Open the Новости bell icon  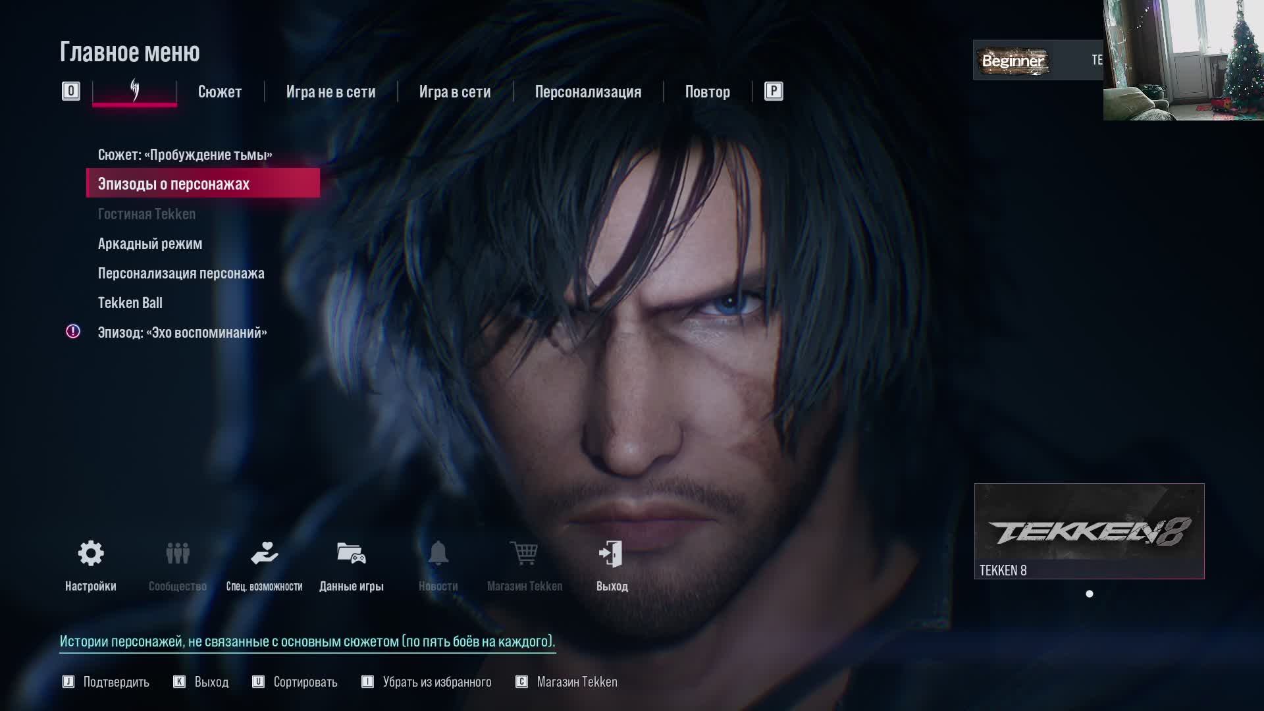click(438, 554)
